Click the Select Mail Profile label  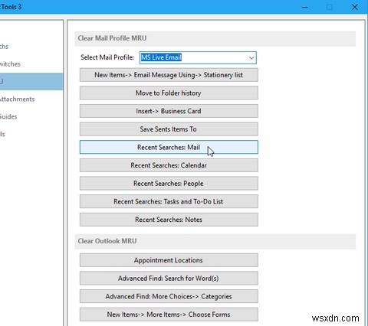tap(107, 57)
